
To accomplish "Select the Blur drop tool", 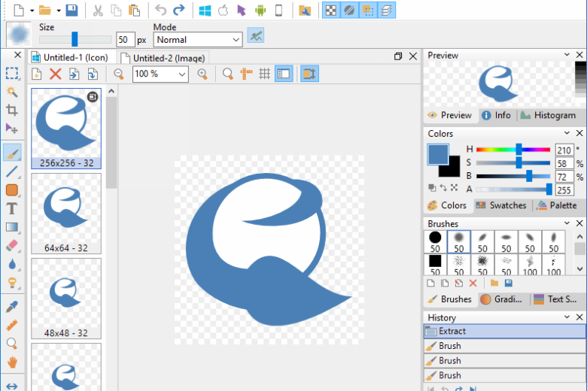I will 12,265.
